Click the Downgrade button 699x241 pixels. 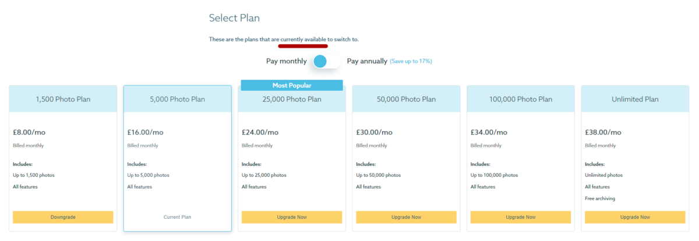[63, 217]
